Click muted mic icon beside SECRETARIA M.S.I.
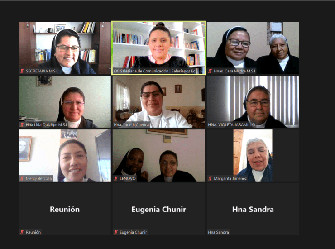 pyautogui.click(x=22, y=71)
